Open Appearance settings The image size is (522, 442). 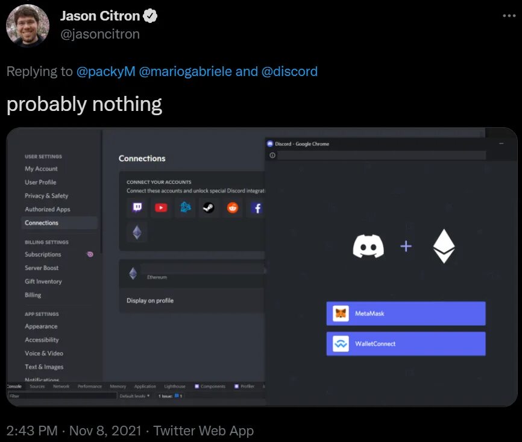[x=41, y=326]
